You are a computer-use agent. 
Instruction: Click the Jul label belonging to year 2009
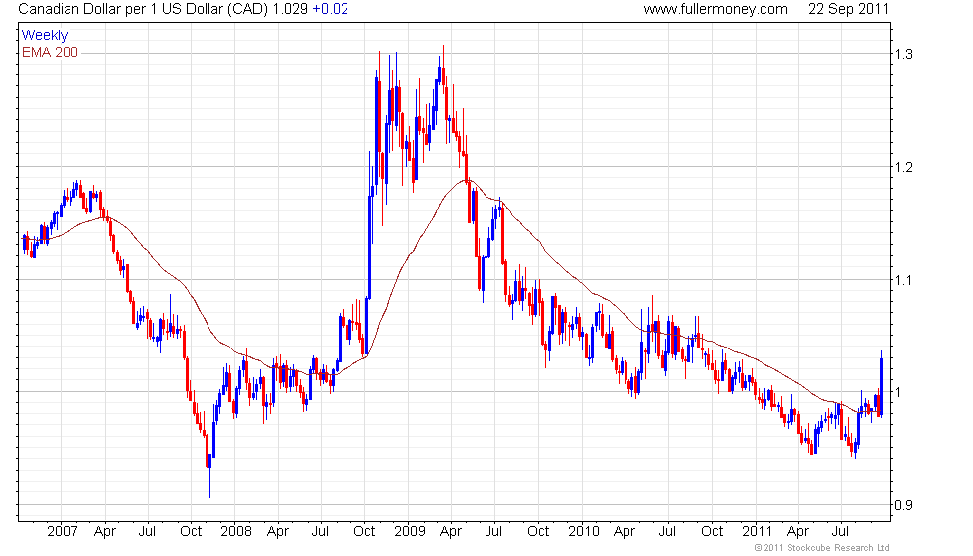coord(493,532)
